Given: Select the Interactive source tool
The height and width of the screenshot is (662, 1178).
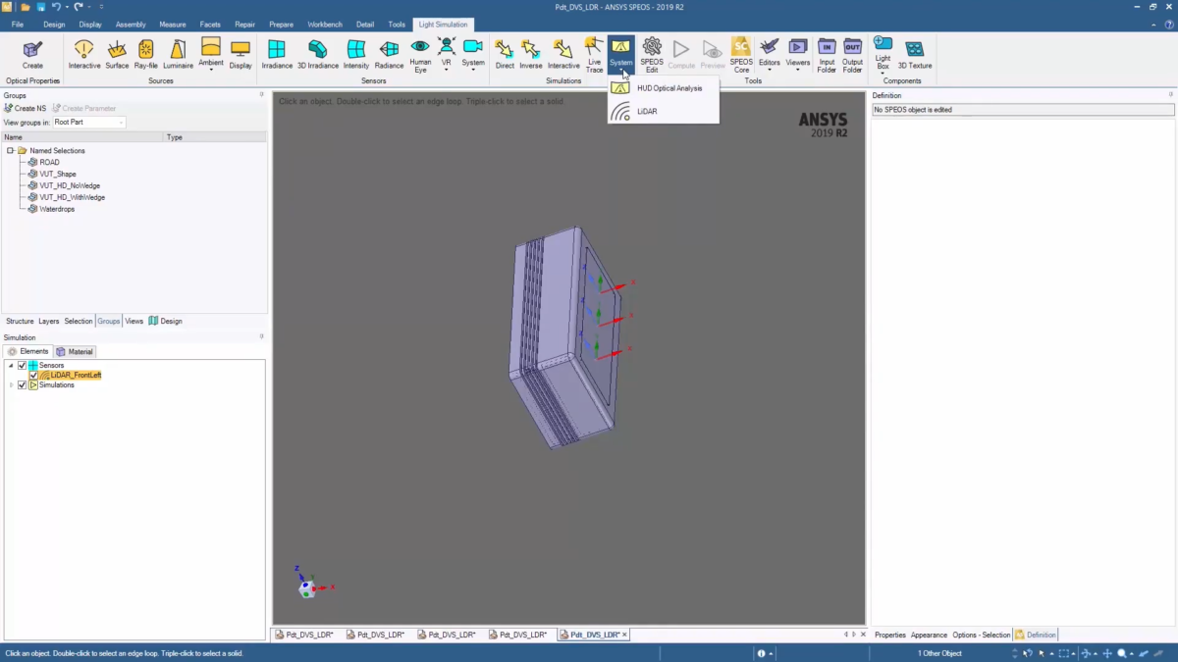Looking at the screenshot, I should point(84,54).
